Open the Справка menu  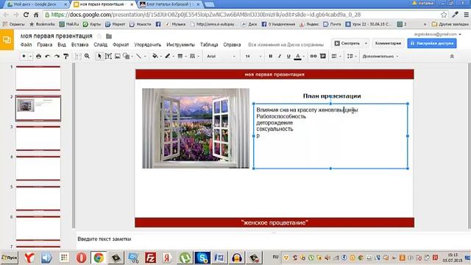tap(232, 44)
